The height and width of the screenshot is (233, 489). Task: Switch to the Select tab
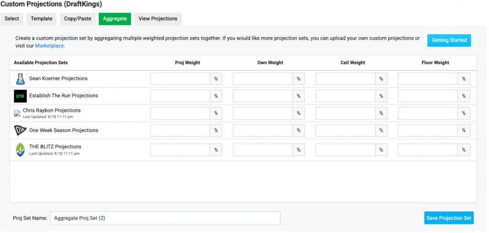point(12,19)
